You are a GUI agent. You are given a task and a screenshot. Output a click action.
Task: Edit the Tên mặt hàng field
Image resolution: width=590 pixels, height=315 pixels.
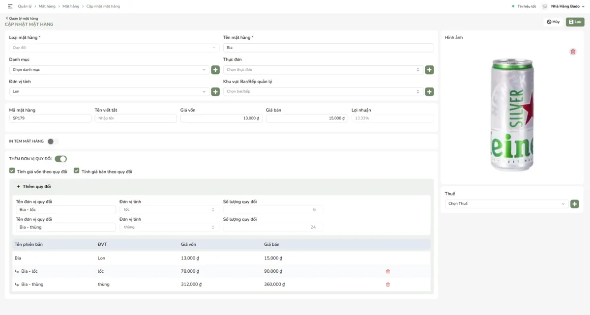click(328, 48)
